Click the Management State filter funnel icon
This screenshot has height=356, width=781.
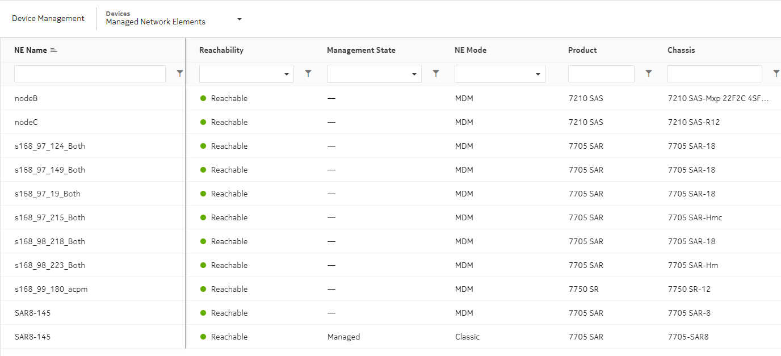click(436, 73)
